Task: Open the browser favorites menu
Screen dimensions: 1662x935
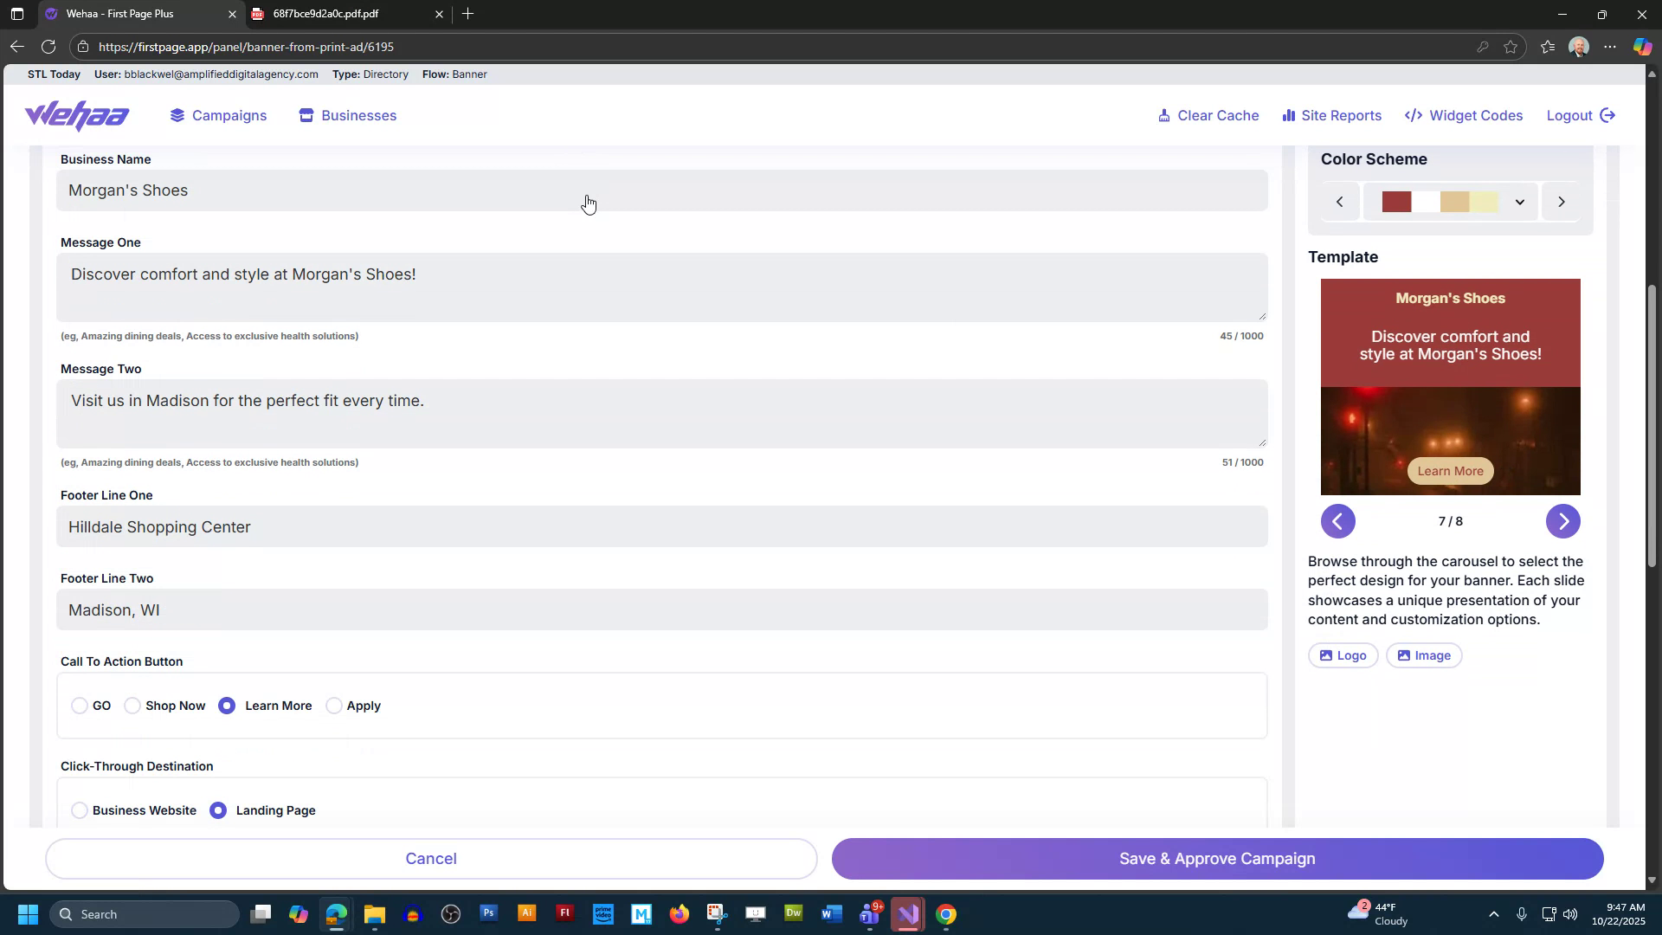Action: click(x=1547, y=47)
